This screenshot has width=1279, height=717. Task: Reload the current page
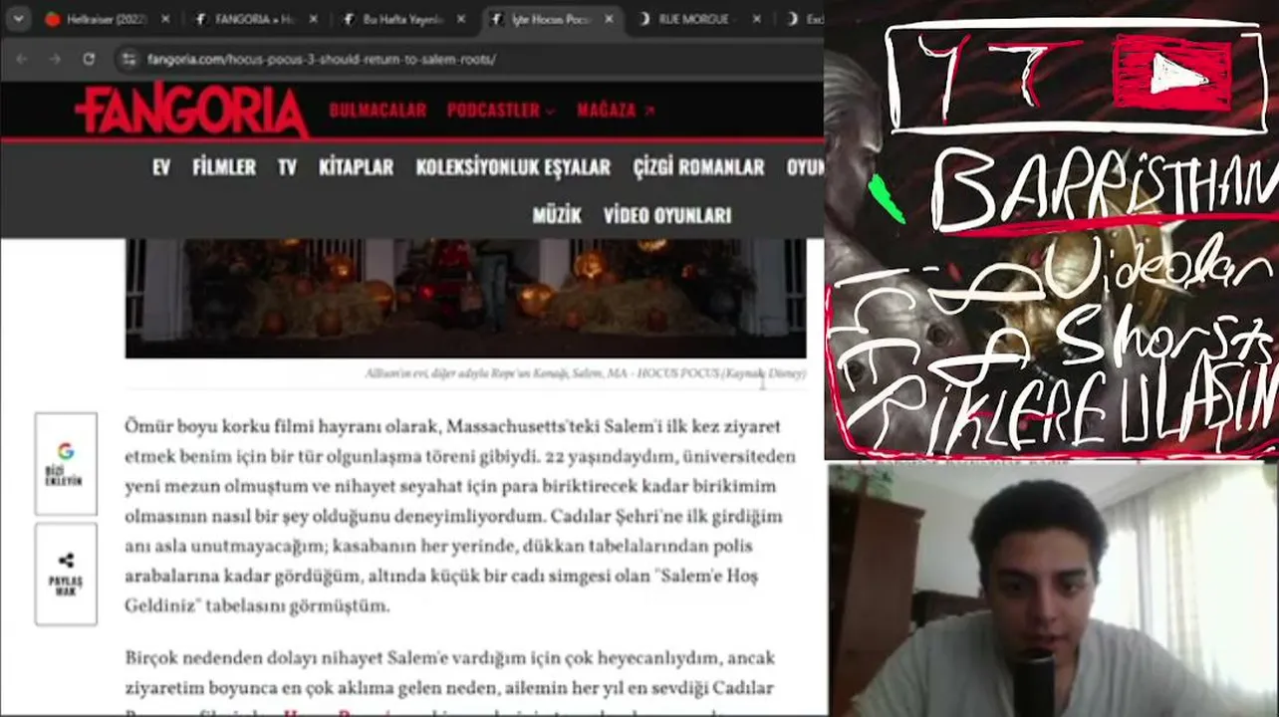[x=89, y=59]
